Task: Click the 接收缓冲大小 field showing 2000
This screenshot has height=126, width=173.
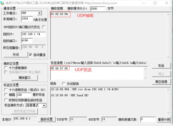Action: [98, 9]
